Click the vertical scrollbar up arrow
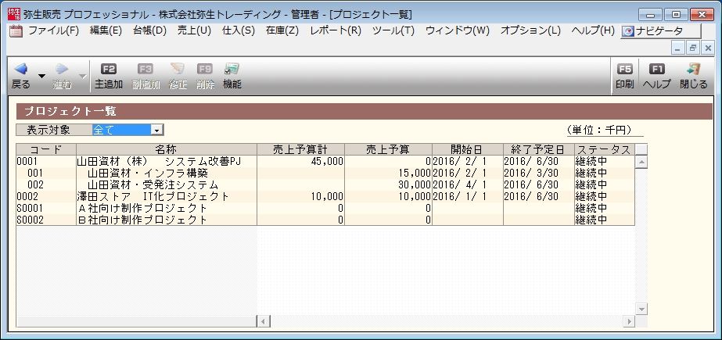Screen dimensions: 722x340 click(641, 162)
